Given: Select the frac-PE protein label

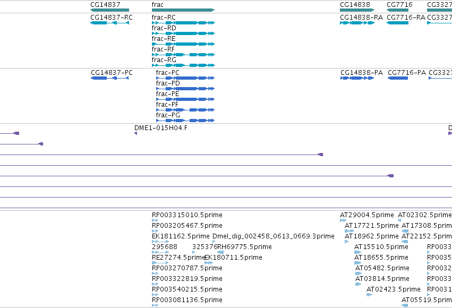Looking at the screenshot, I should coord(167,94).
